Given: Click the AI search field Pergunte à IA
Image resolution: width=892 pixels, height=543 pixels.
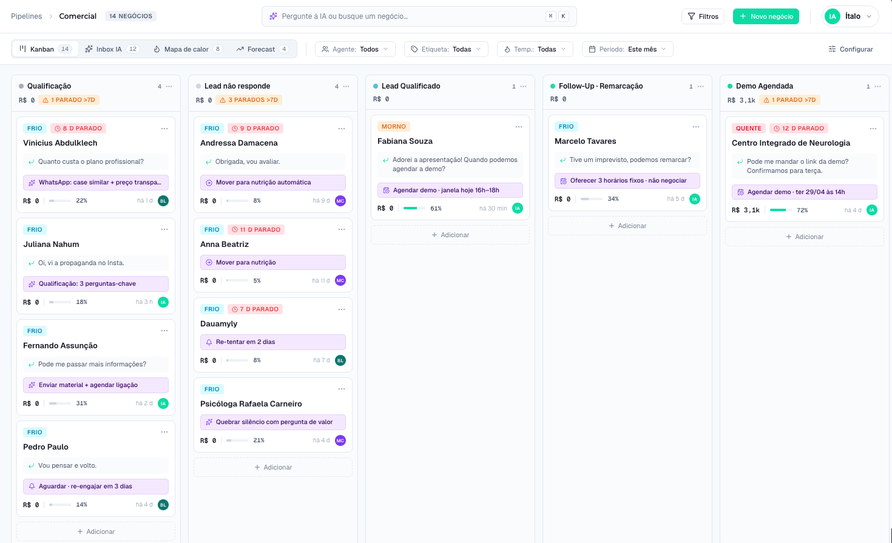Looking at the screenshot, I should 419,16.
